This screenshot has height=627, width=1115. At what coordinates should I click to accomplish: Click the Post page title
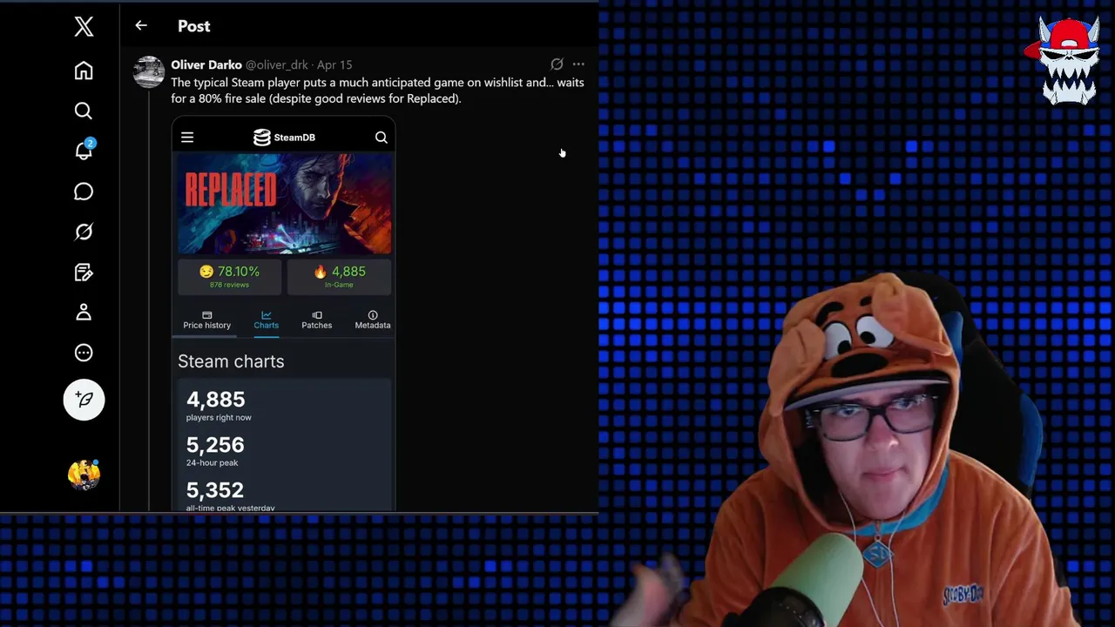[193, 26]
